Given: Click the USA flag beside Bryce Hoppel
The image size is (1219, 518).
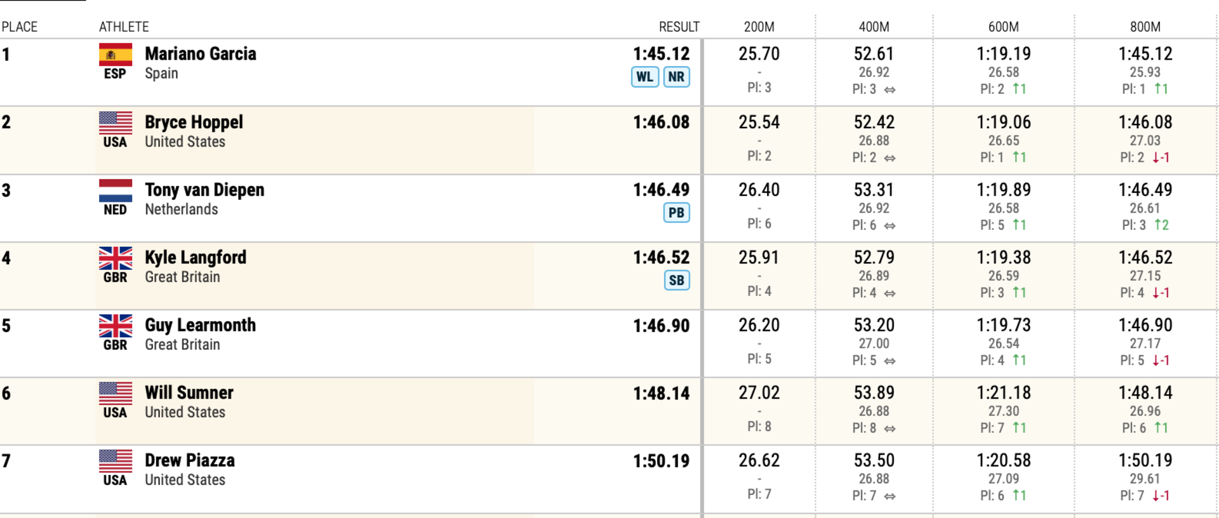Looking at the screenshot, I should click(x=116, y=123).
